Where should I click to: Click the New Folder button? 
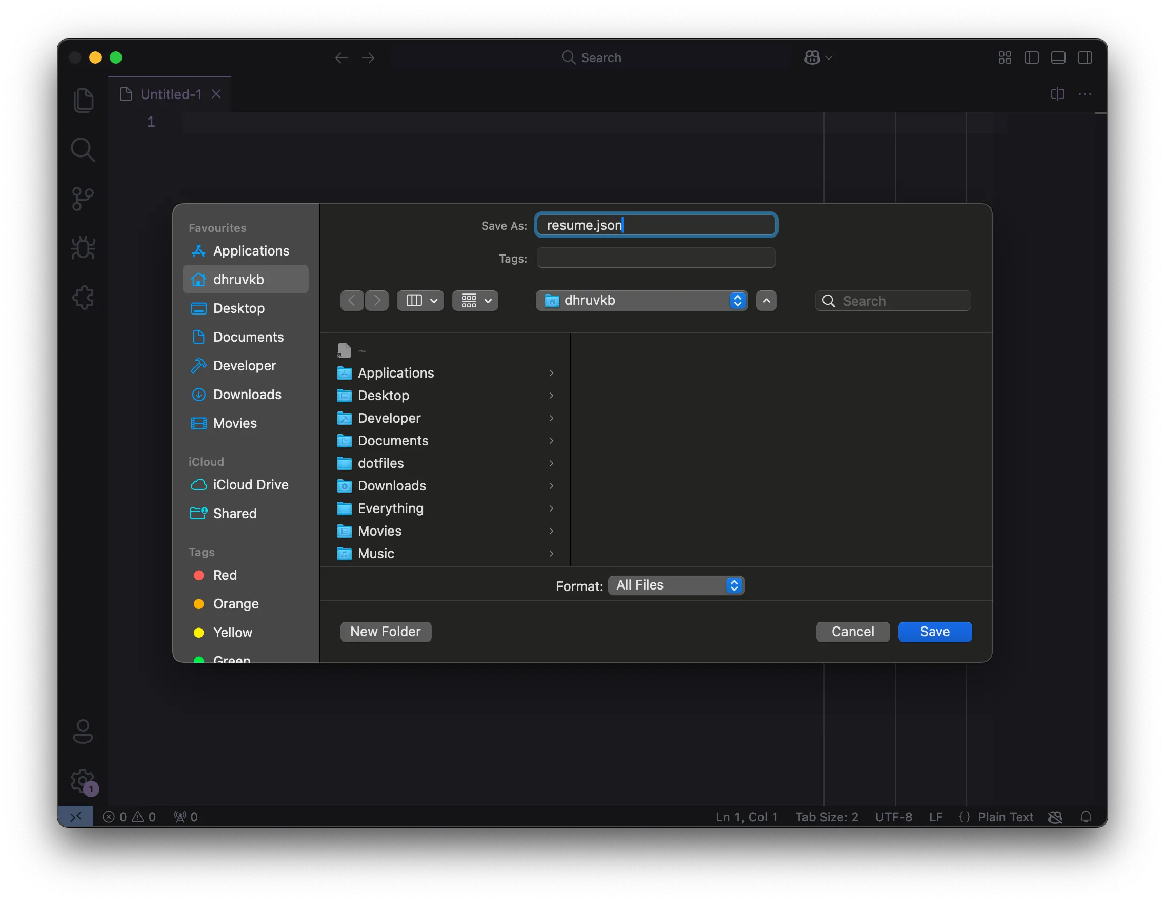[385, 632]
